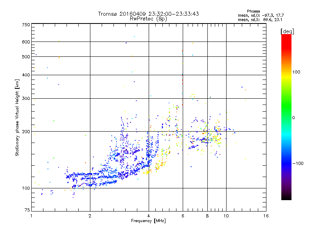
Task: Click the "Phases" statistics heading
Action: point(253,11)
